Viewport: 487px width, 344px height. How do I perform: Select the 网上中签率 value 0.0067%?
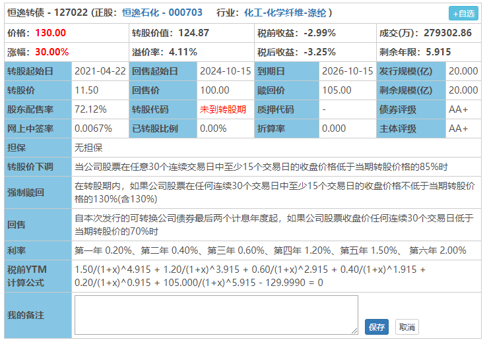(93, 129)
